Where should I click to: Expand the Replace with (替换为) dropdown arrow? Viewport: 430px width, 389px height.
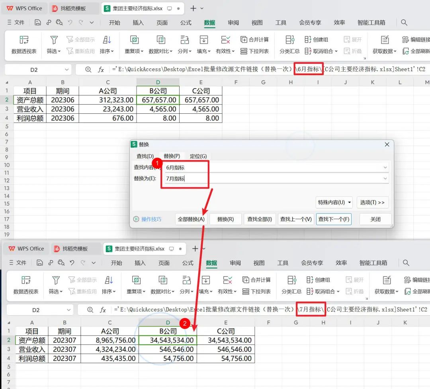tap(385, 179)
